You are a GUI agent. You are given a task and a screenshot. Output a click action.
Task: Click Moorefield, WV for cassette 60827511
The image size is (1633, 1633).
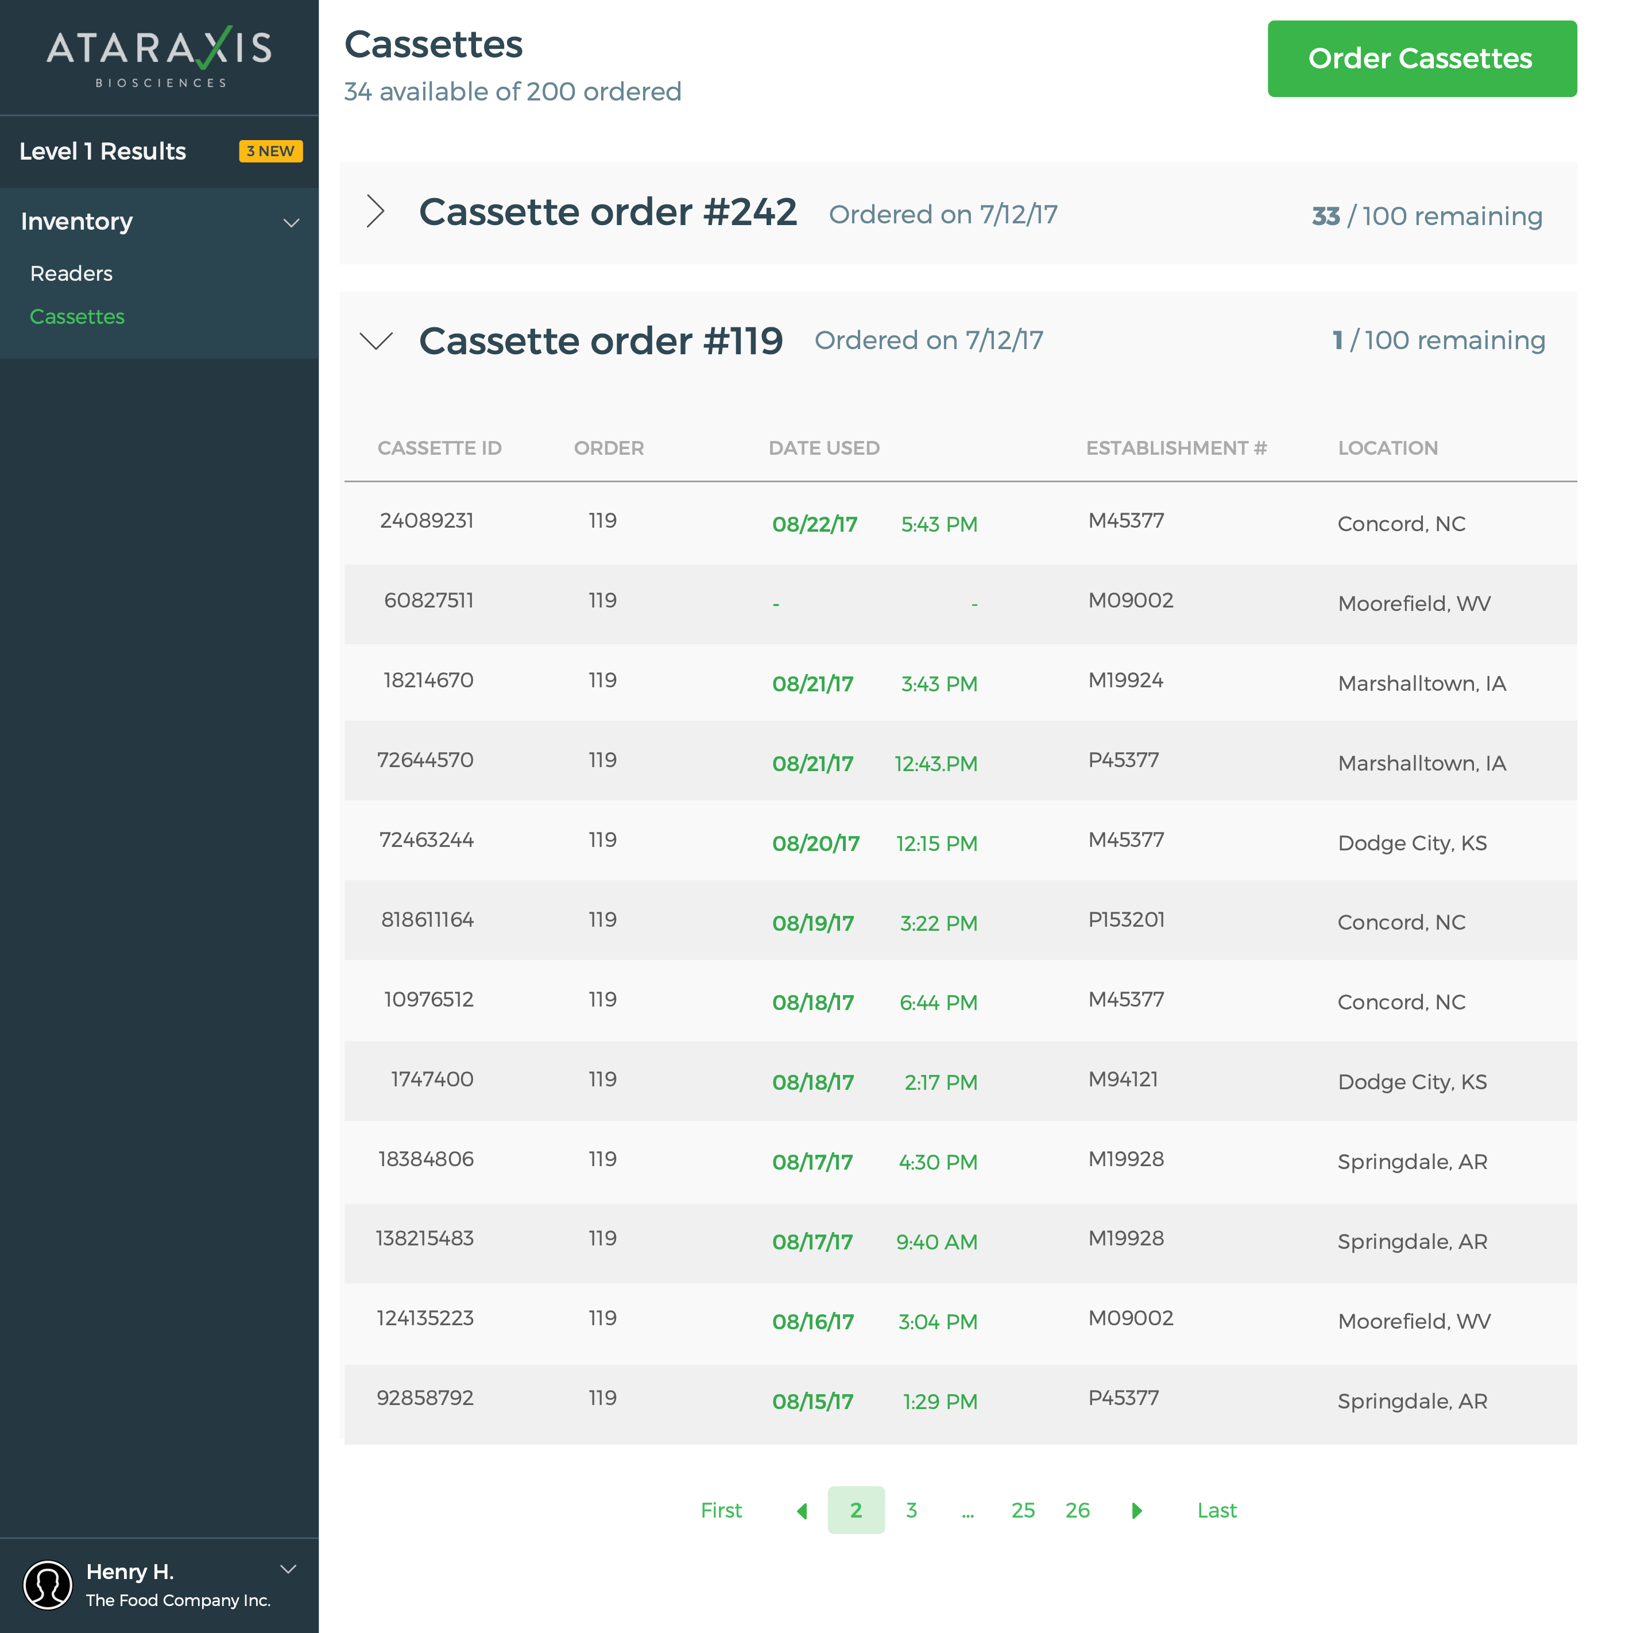[1414, 603]
